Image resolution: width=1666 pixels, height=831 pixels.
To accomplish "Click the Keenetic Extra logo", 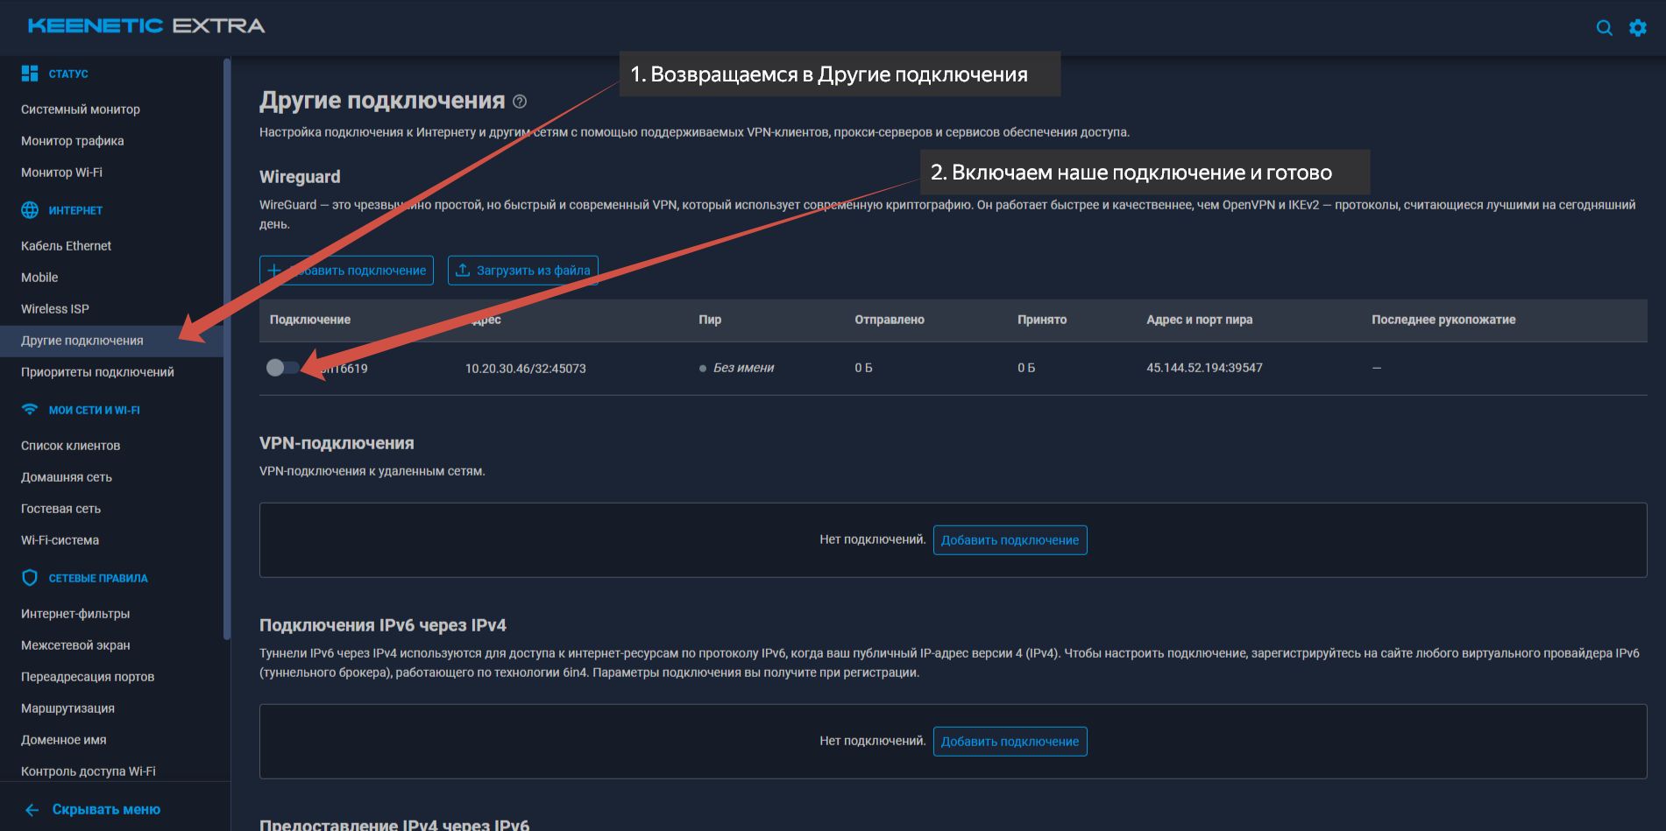I will (x=146, y=26).
